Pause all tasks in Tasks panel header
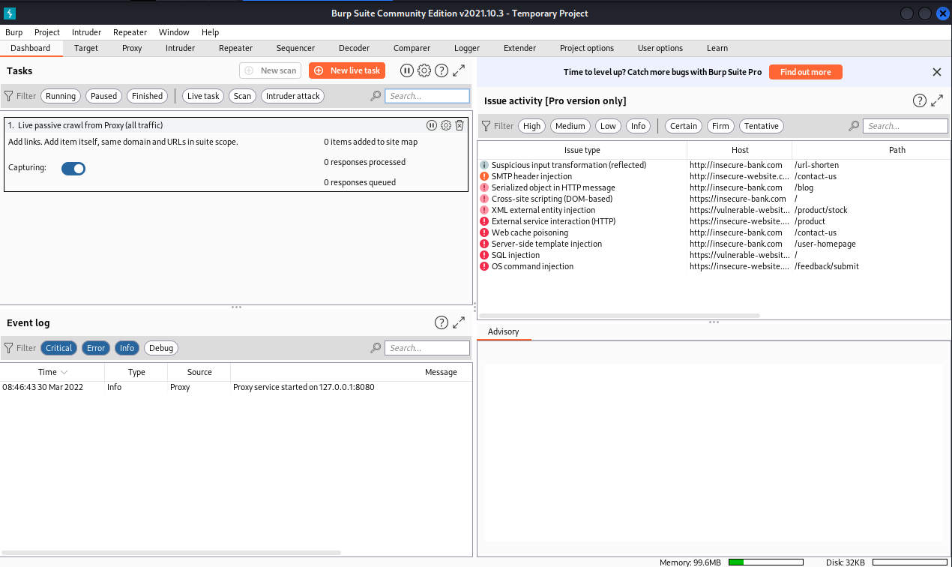The width and height of the screenshot is (952, 567). click(406, 70)
